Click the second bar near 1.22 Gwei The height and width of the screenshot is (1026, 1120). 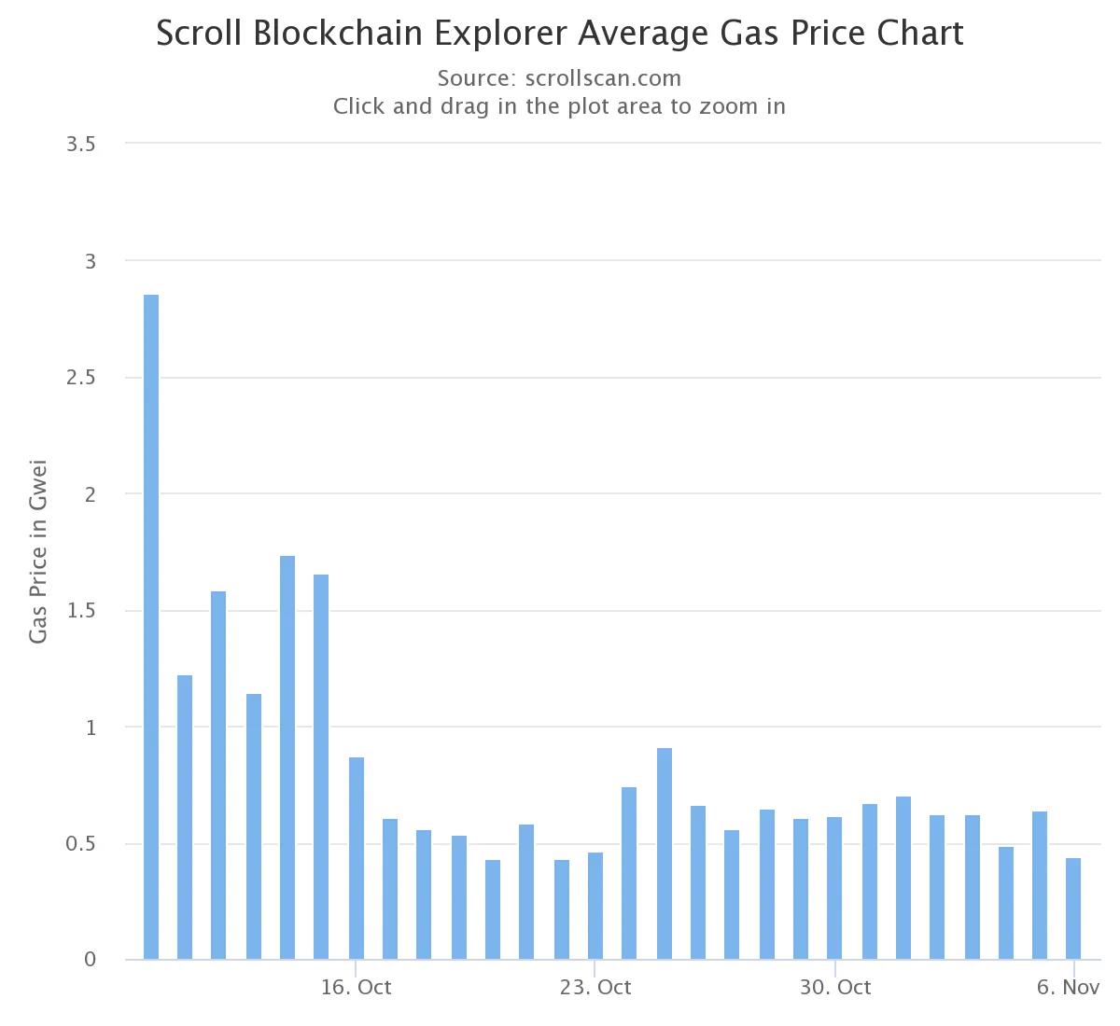[x=185, y=817]
